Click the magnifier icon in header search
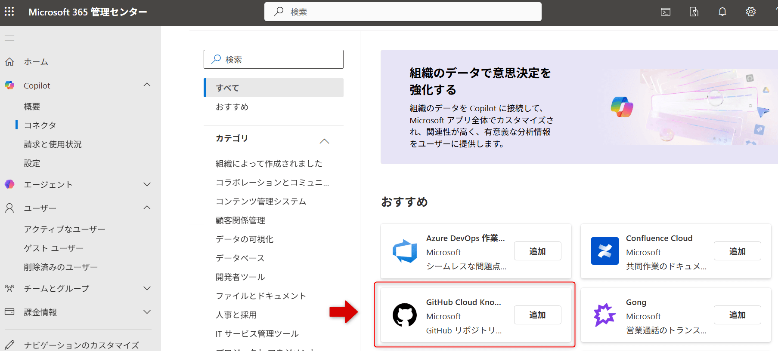Viewport: 778px width, 351px height. click(279, 12)
